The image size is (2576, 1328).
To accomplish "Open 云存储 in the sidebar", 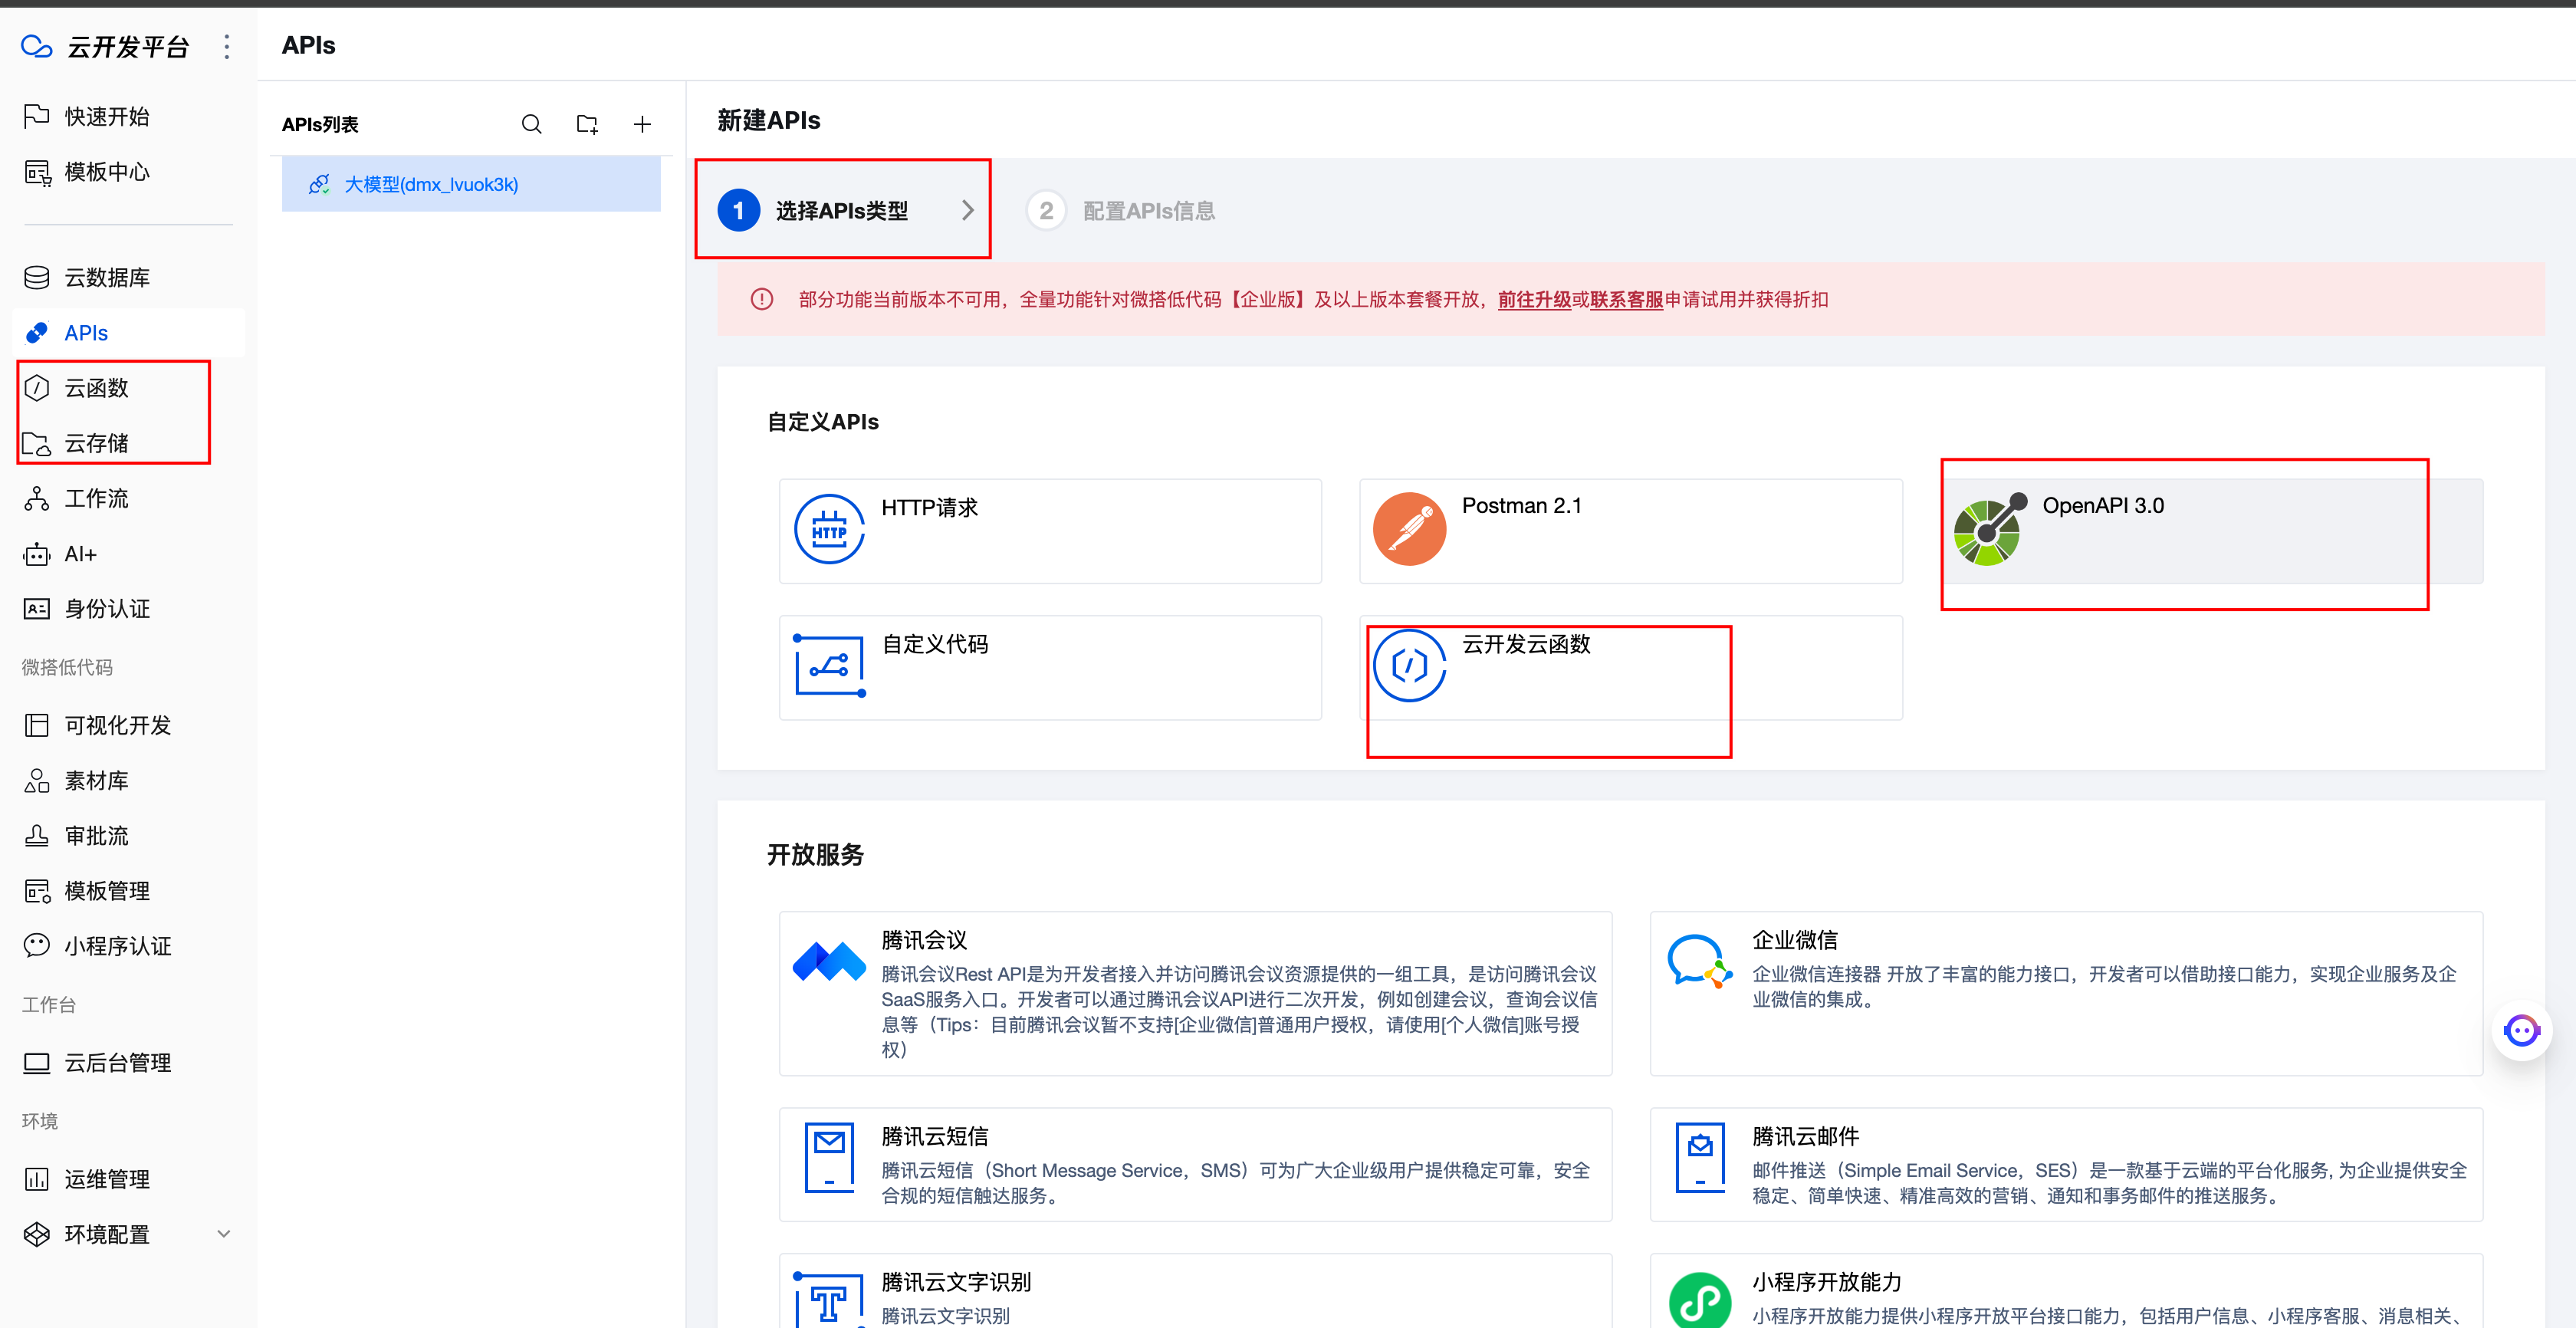I will (128, 443).
